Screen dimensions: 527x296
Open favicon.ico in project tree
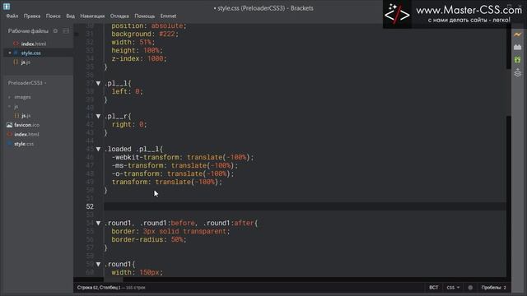click(26, 125)
